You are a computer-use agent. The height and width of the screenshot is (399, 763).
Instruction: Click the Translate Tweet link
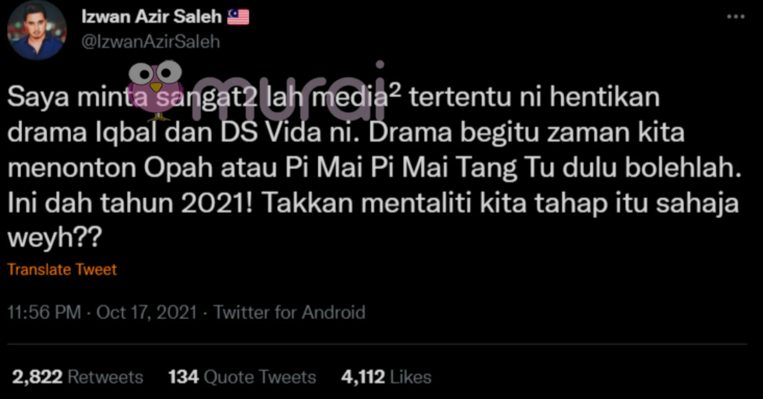click(62, 270)
